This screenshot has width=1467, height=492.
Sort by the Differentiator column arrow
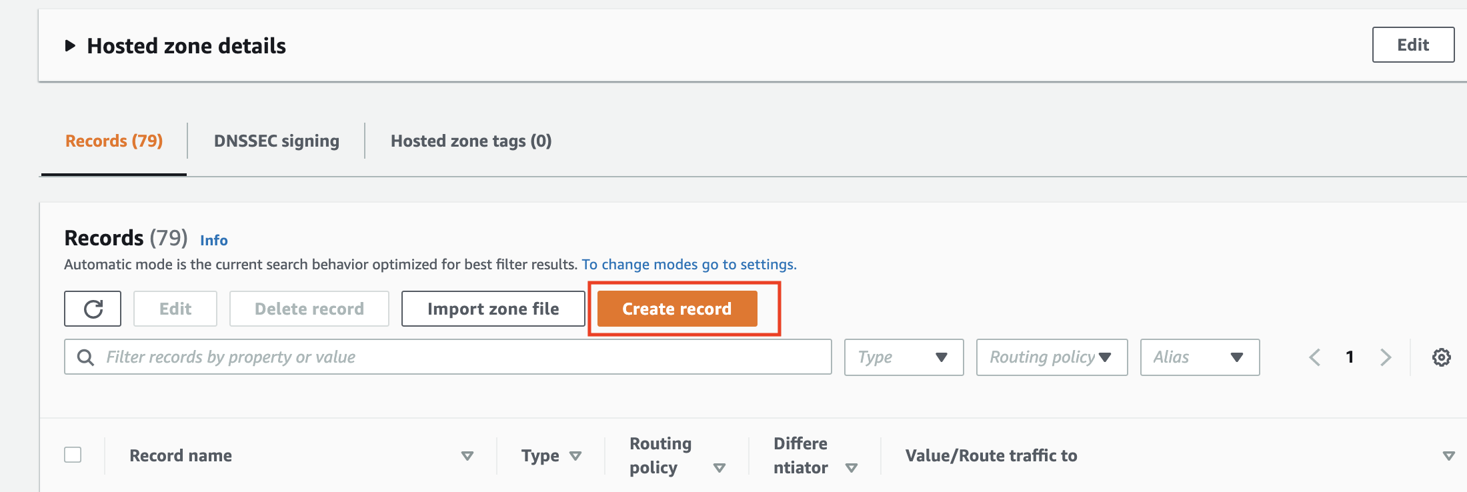[x=852, y=468]
